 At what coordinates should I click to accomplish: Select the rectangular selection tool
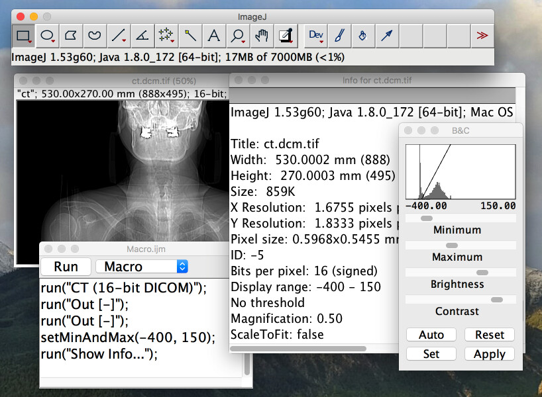pos(23,36)
